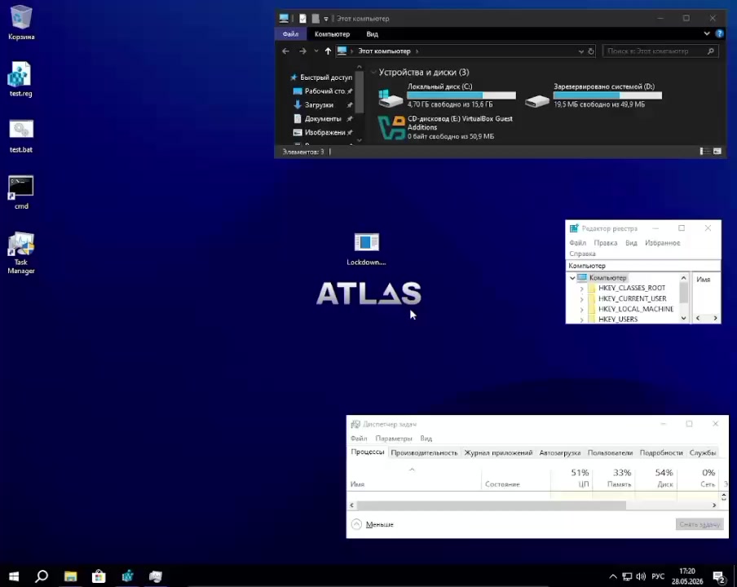Switch Explorer to details view icon
The image size is (737, 587).
[704, 152]
